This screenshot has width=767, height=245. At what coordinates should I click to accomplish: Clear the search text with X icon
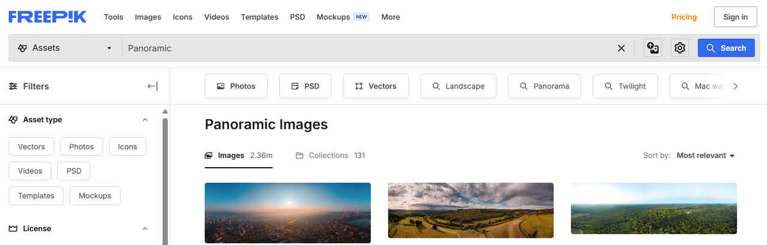click(x=621, y=48)
